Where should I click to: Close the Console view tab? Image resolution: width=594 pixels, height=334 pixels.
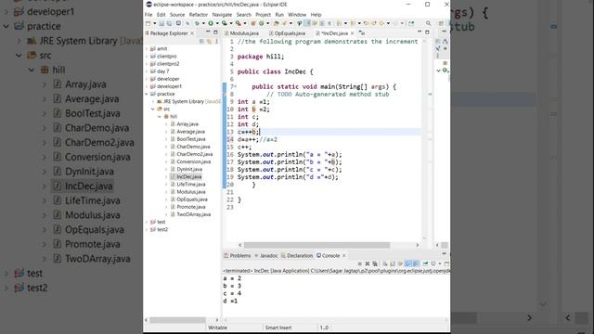(344, 256)
